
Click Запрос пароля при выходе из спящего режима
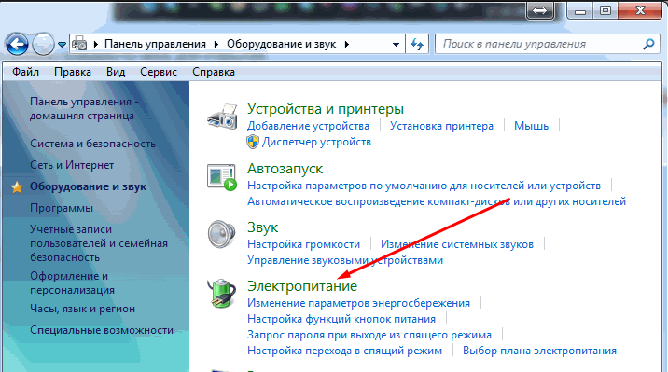pyautogui.click(x=369, y=335)
